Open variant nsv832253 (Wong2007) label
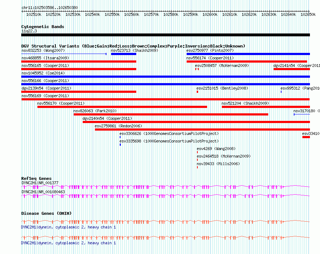This screenshot has height=254, width=320. pos(43,50)
